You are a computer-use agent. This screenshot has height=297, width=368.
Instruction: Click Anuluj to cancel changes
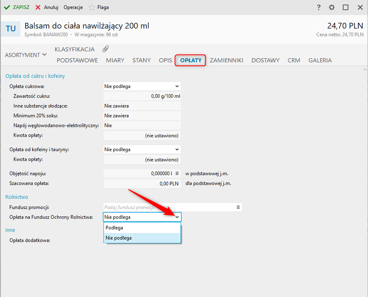click(47, 7)
